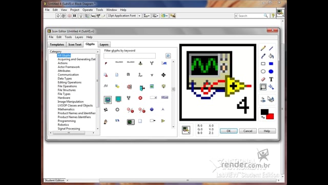Open the Align Objects dropdown
This screenshot has width=328, height=185.
(147, 16)
